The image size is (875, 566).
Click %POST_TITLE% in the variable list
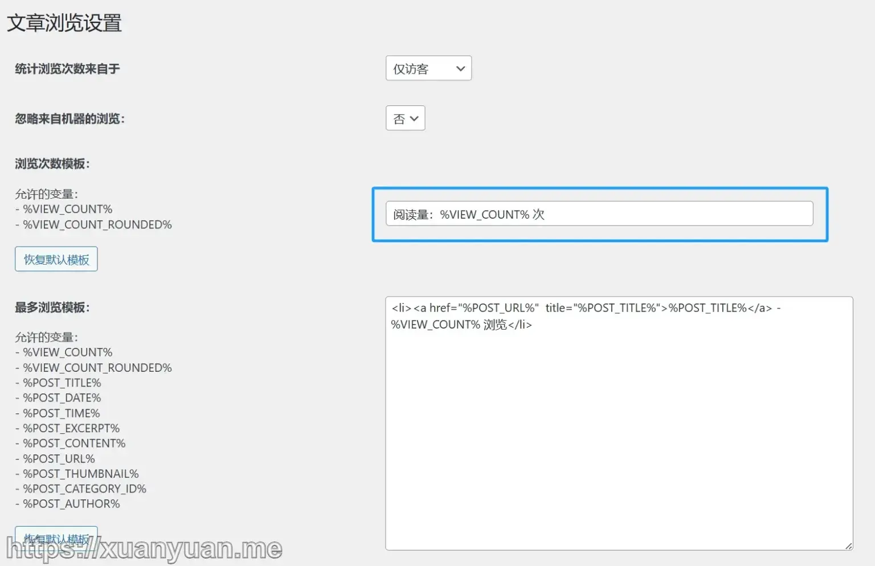click(x=62, y=383)
